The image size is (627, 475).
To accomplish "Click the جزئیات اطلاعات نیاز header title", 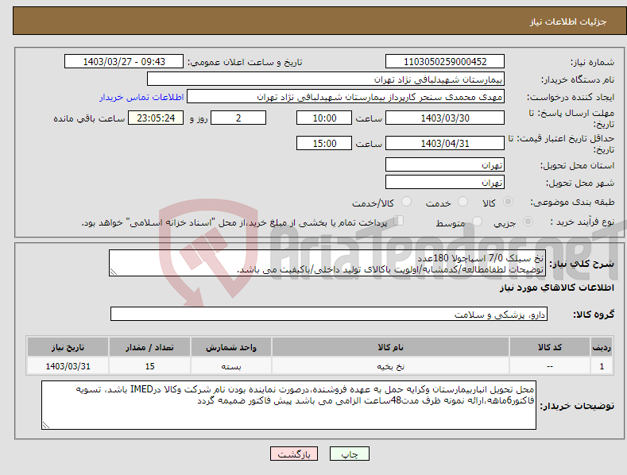I will (x=568, y=21).
